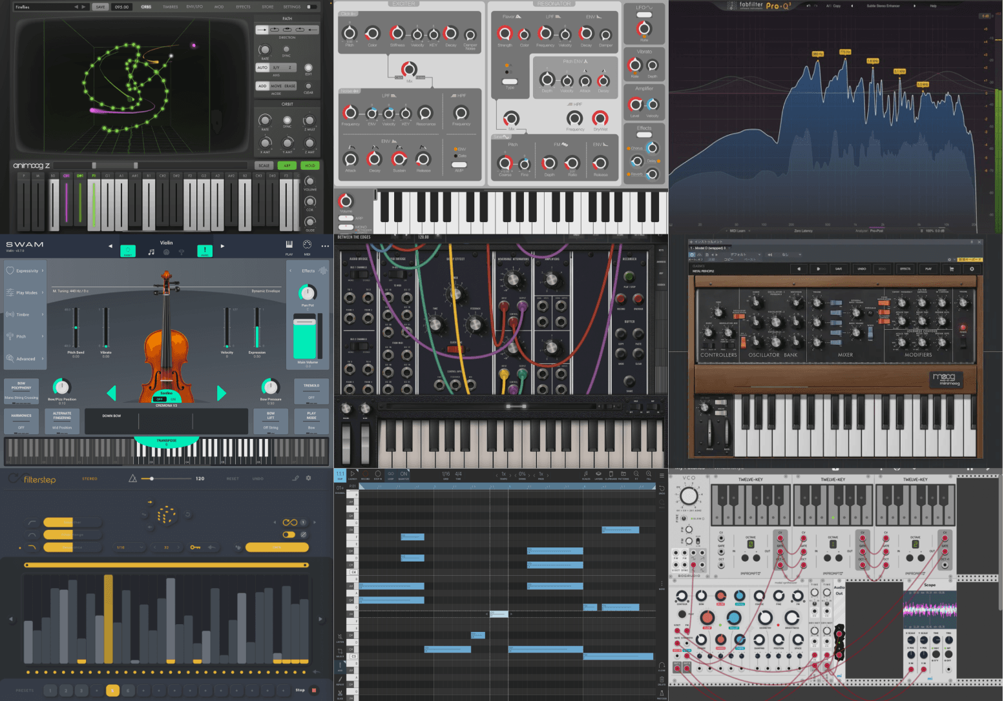Toggle Animoog path EDIT button
This screenshot has width=1004, height=701.
308,68
